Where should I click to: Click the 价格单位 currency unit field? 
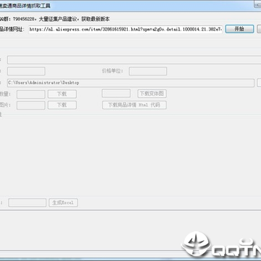click(148, 71)
